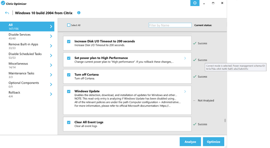Click success checkmark for Increase Disk I/O Timeout

(194, 43)
